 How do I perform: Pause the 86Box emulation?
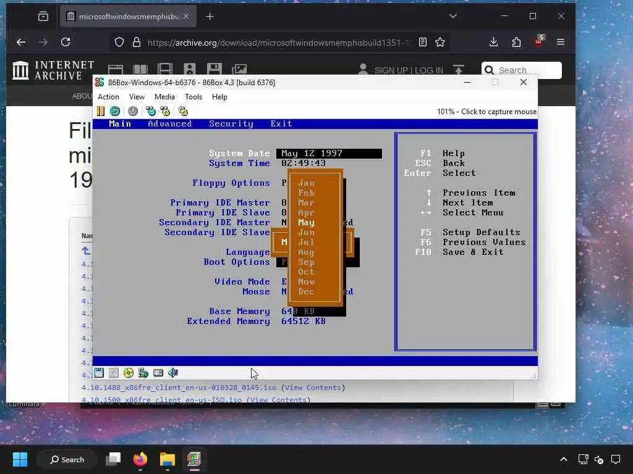(101, 111)
